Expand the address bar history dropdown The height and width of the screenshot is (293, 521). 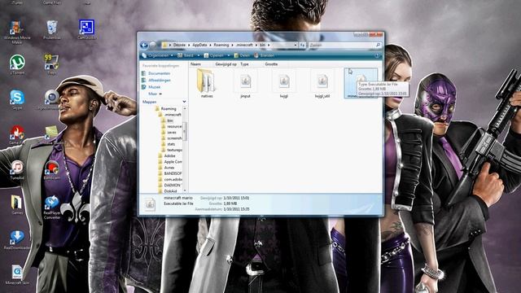pos(295,45)
